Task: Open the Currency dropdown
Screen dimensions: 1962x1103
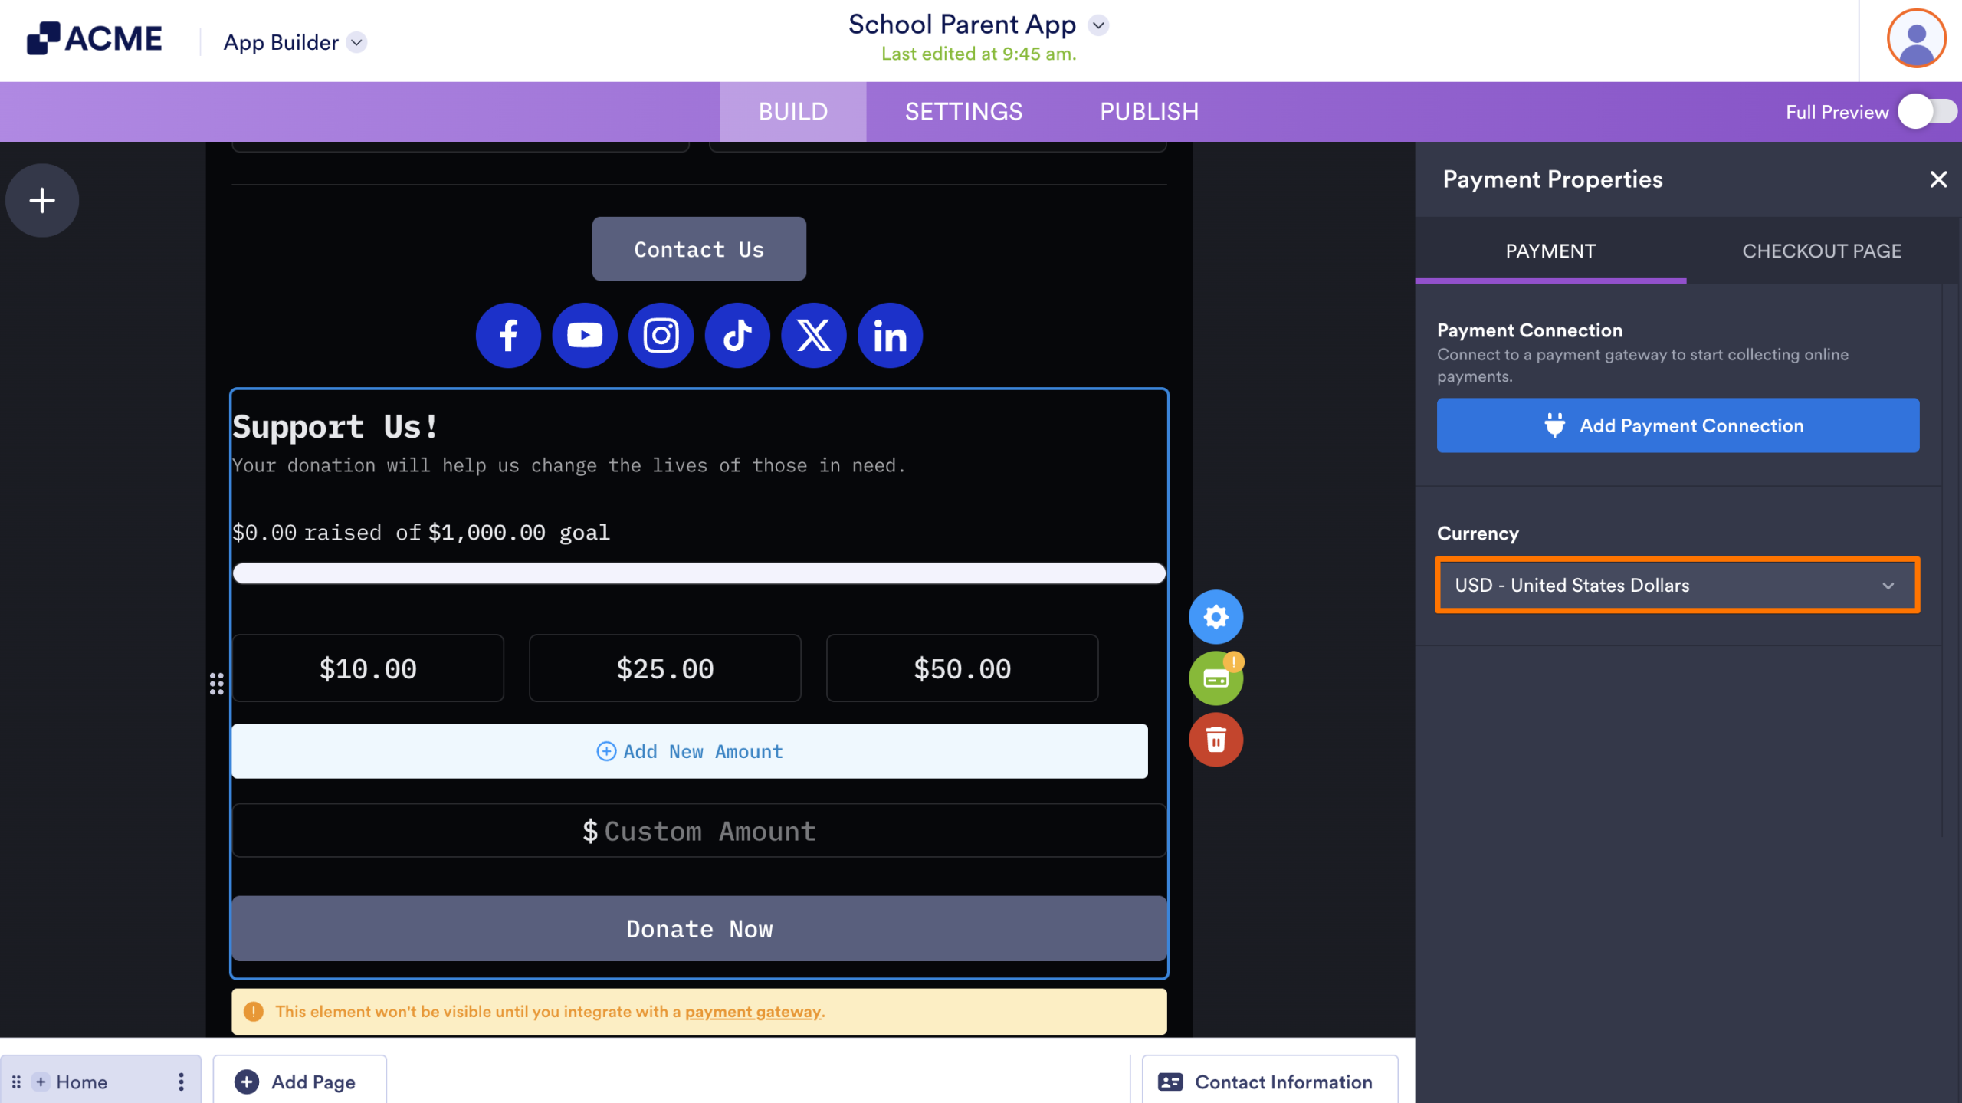Action: tap(1677, 585)
